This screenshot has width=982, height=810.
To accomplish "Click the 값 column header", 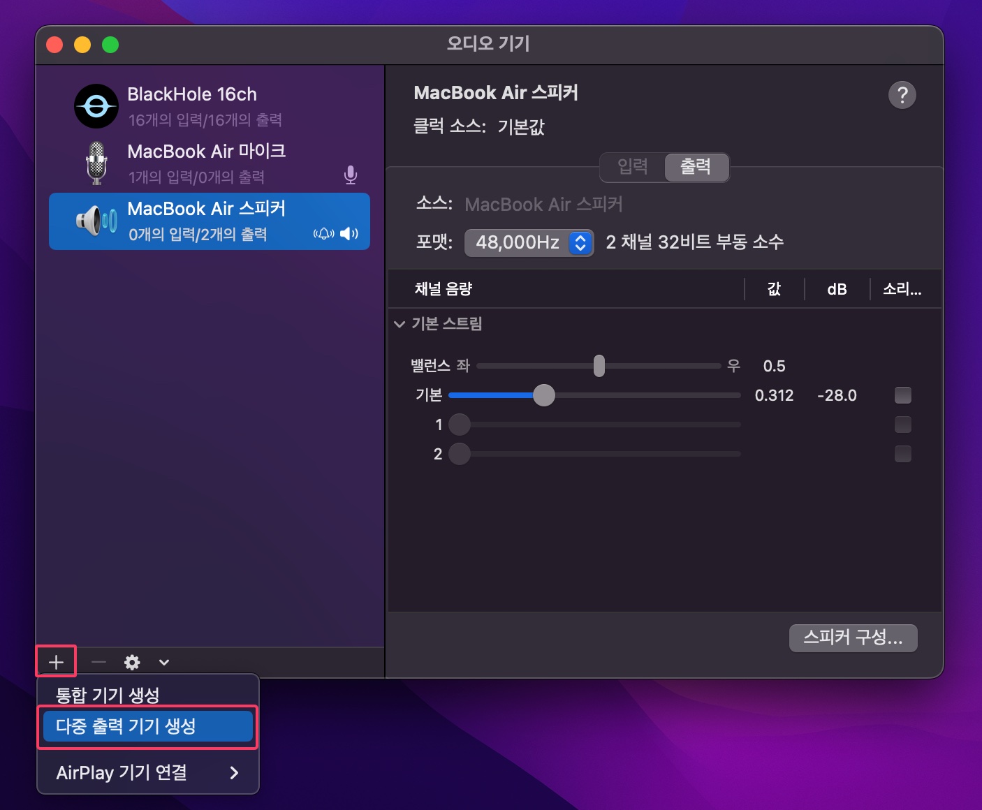I will point(774,289).
